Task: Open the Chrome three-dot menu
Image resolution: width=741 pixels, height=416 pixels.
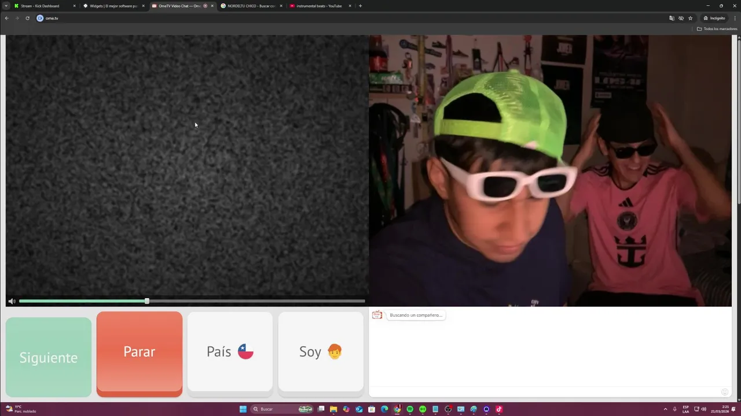Action: (x=735, y=18)
